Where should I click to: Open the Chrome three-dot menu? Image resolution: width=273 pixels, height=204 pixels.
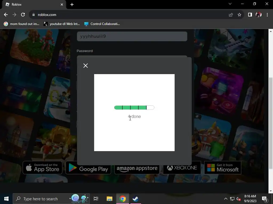pos(267,15)
